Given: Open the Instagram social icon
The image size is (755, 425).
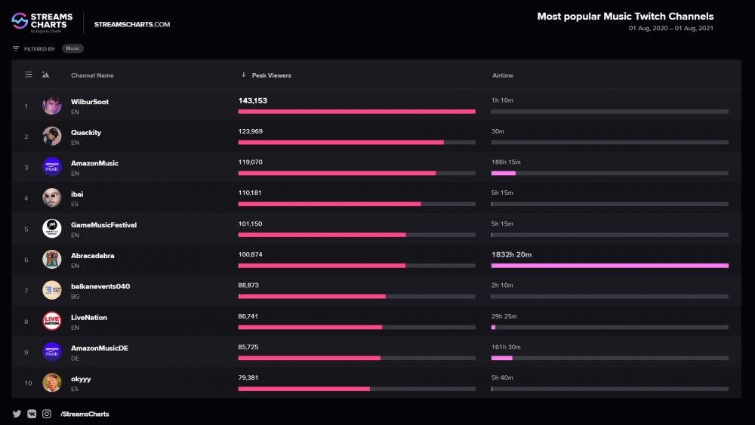Looking at the screenshot, I should click(47, 414).
